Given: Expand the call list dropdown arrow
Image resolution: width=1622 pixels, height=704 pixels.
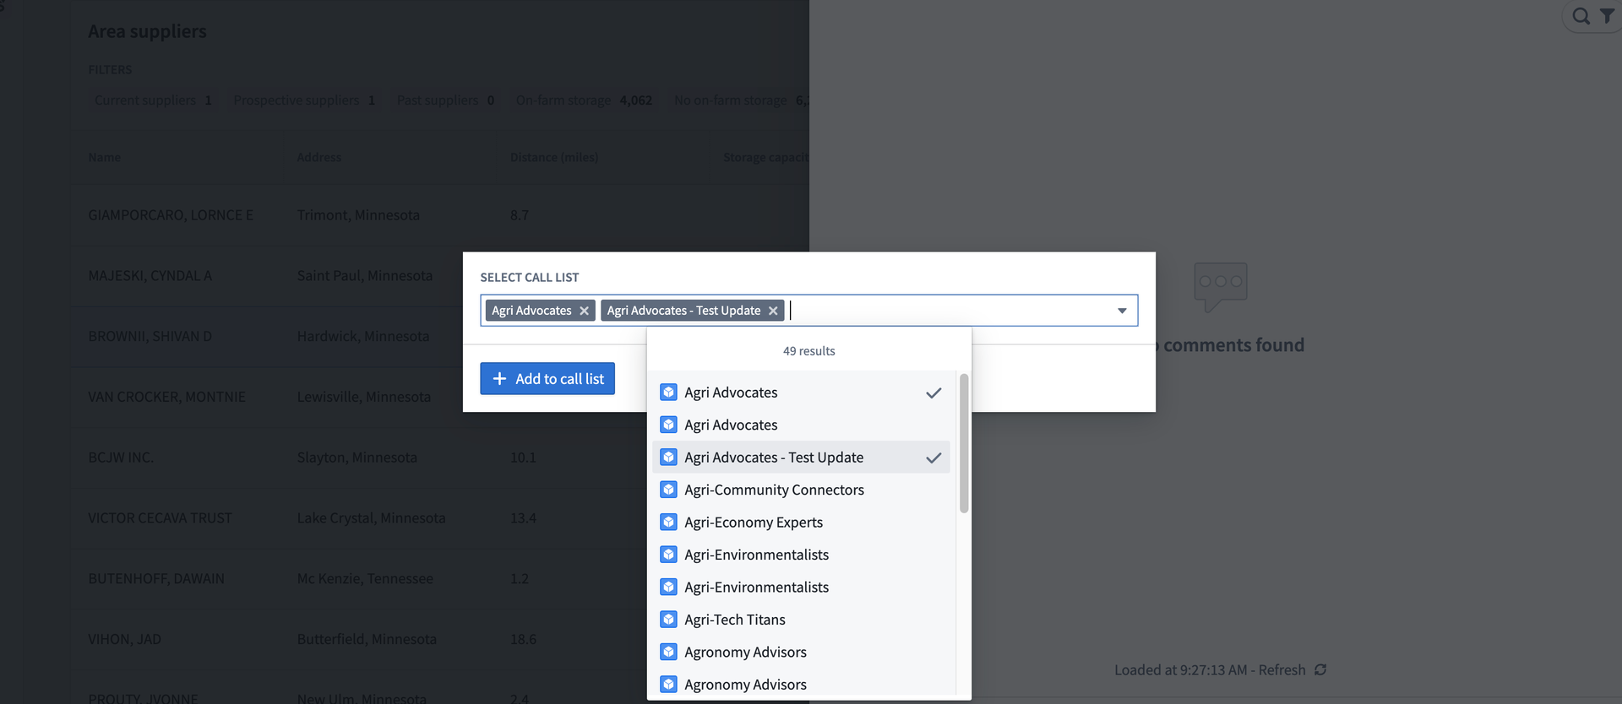Looking at the screenshot, I should (x=1122, y=311).
